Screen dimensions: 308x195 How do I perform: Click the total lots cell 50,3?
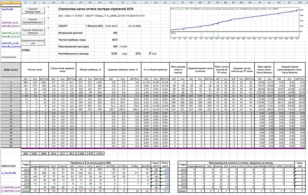tap(71, 153)
